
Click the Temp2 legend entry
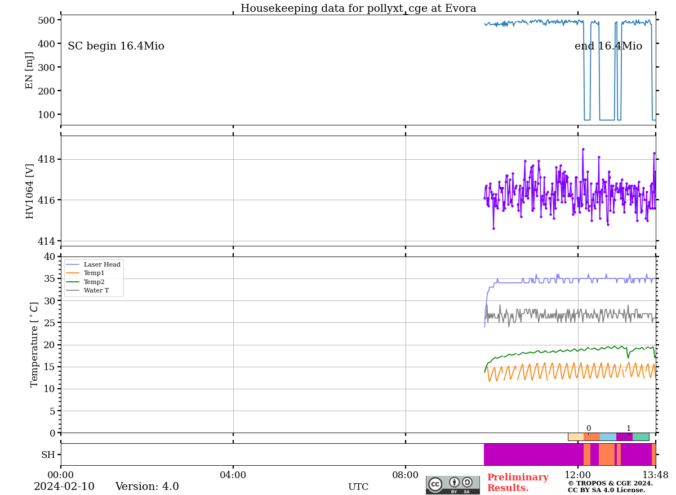[x=85, y=282]
